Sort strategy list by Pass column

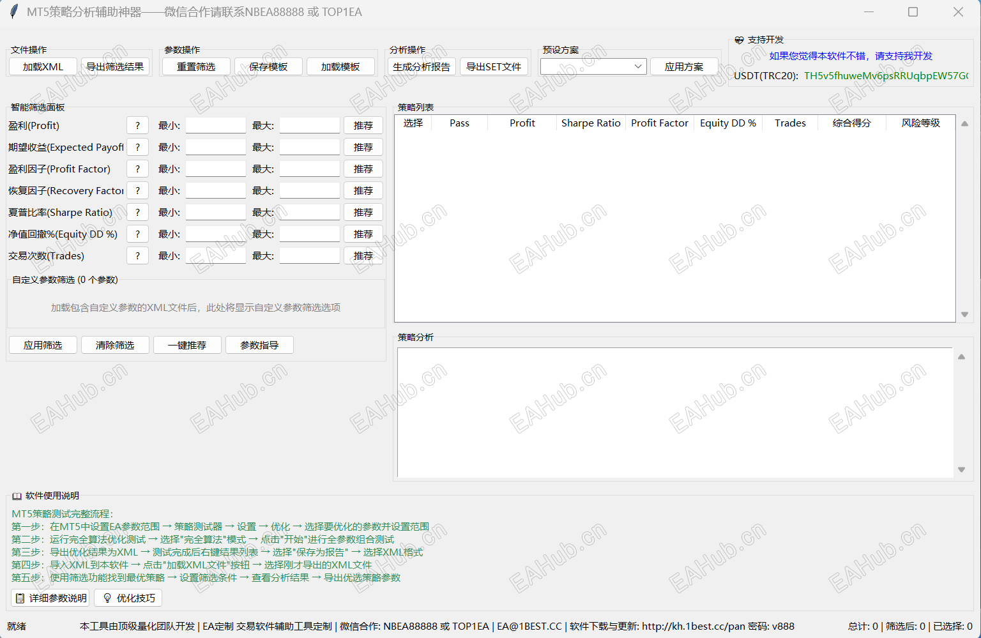point(459,123)
